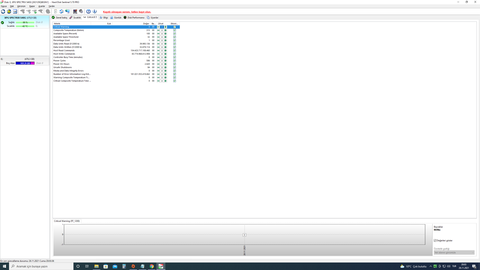Image resolution: width=480 pixels, height=270 pixels.
Task: Switch to the Sıcaklık tab
Action: (x=75, y=17)
